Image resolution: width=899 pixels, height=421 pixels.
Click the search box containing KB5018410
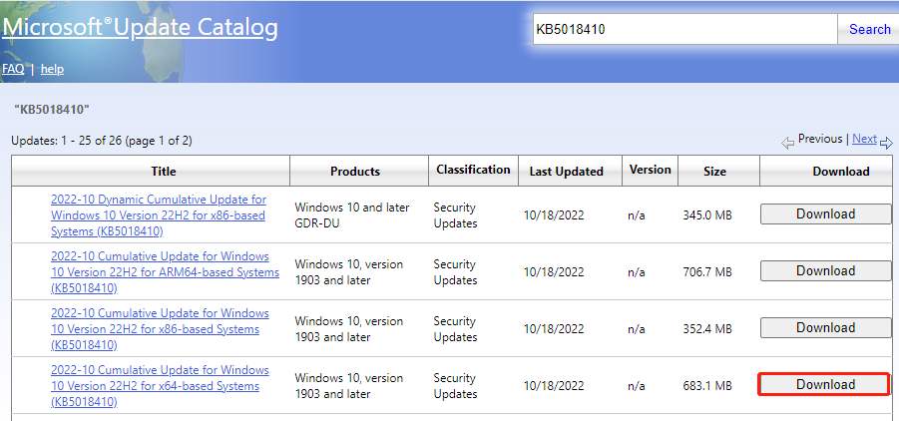click(x=685, y=29)
